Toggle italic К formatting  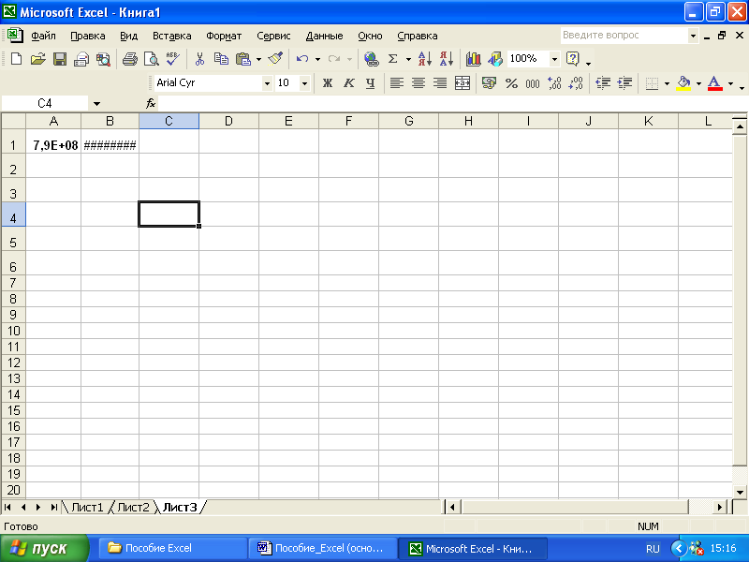click(348, 83)
